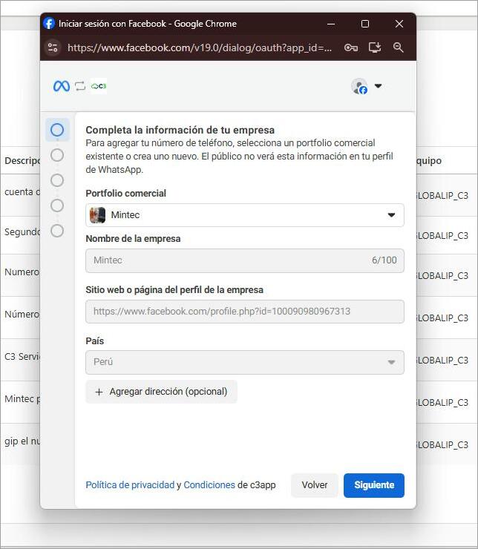Click the facebook.com oauth URL in address bar
The image size is (478, 549).
pos(200,47)
